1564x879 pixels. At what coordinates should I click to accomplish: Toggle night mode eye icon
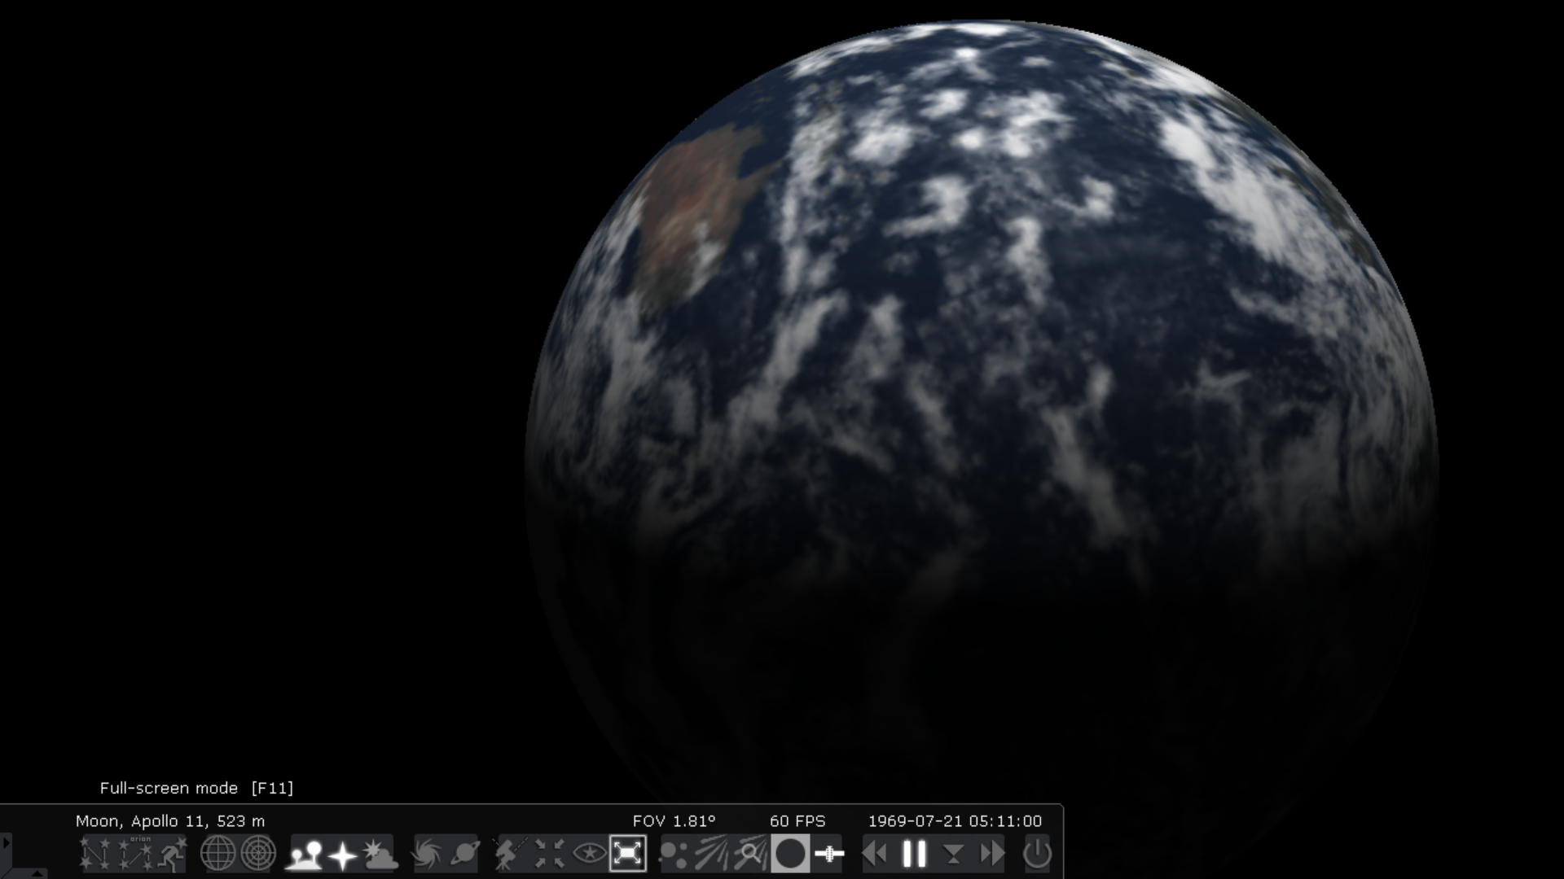pyautogui.click(x=589, y=854)
